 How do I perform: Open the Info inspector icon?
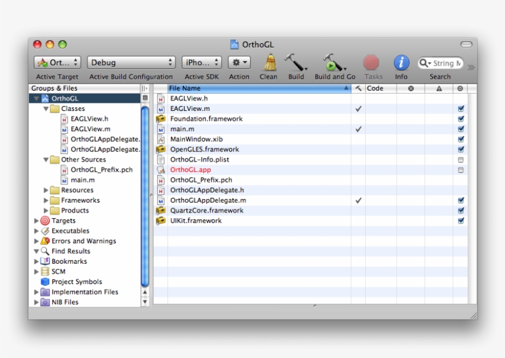click(402, 62)
